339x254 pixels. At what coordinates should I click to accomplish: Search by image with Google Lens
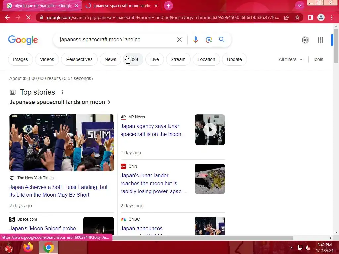tap(209, 40)
